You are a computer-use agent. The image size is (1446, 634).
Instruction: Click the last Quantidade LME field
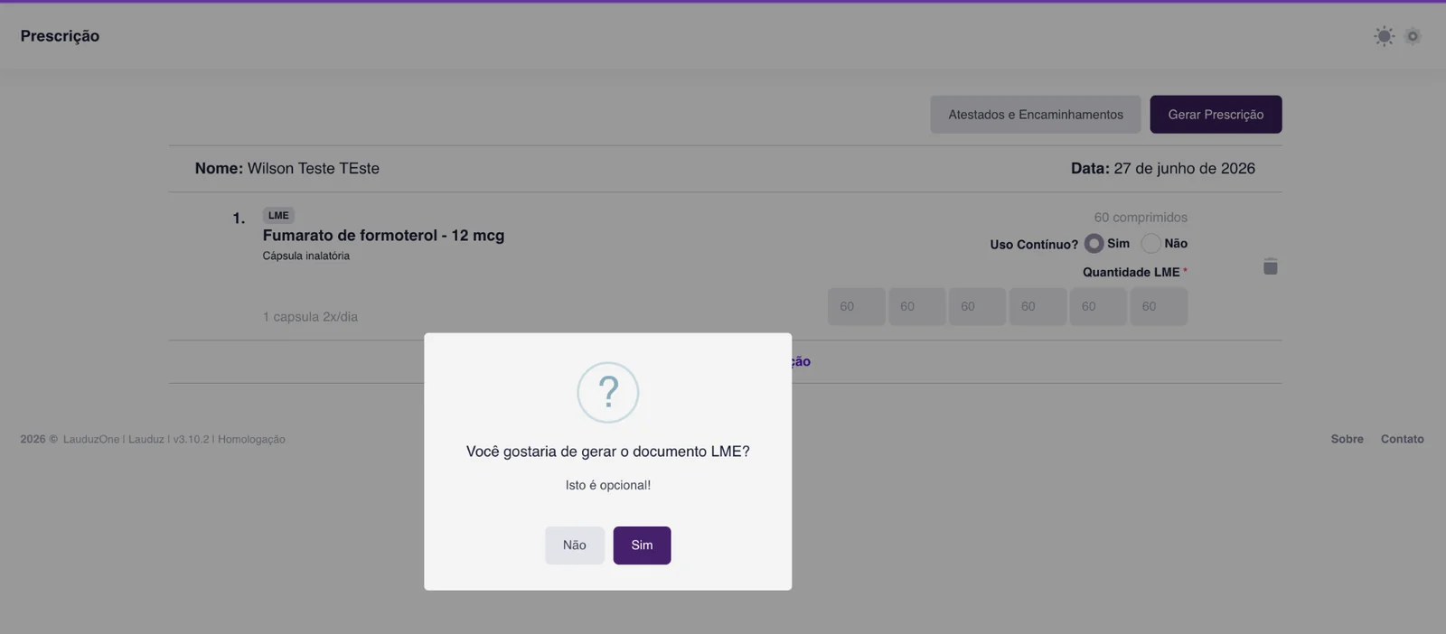(x=1159, y=307)
